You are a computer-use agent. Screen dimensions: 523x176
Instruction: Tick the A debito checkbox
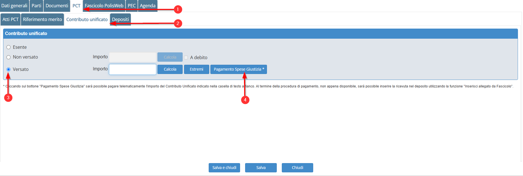186,57
